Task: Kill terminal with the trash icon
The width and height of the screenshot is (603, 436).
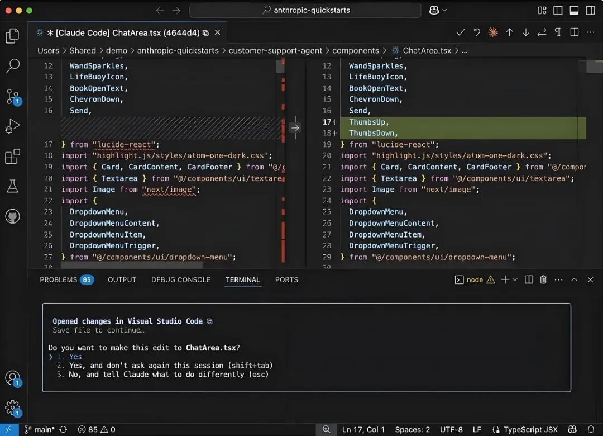Action: [x=543, y=279]
